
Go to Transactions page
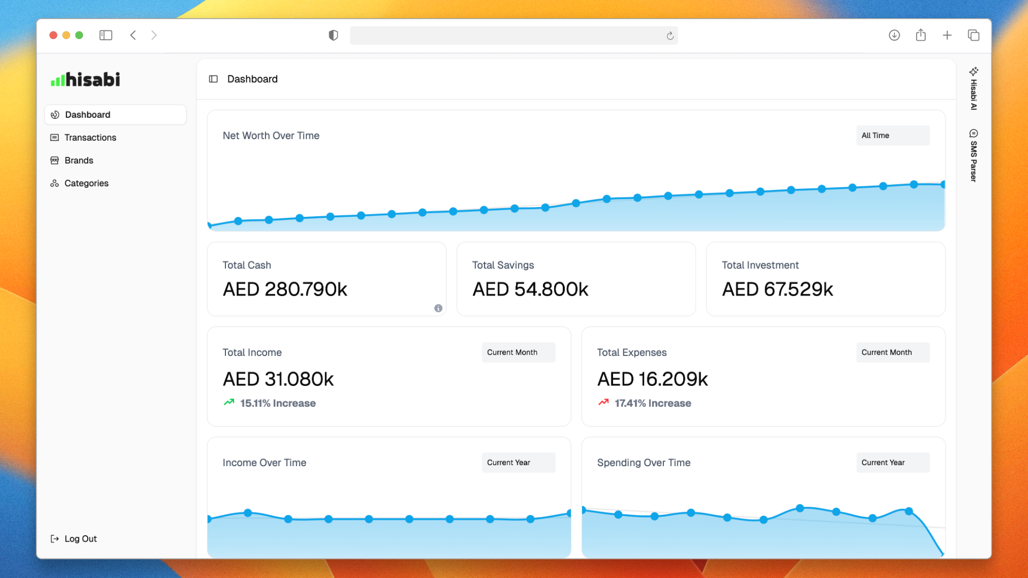click(90, 138)
